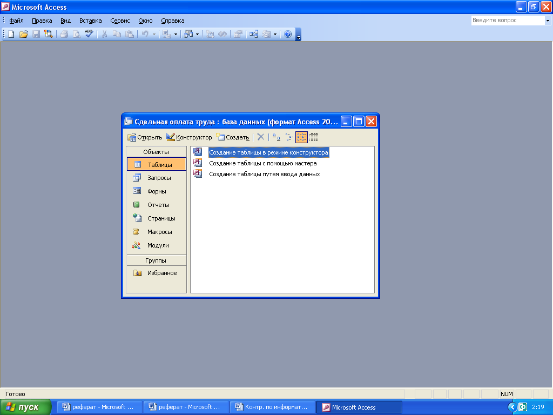
Task: Open the Файл menu
Action: [16, 21]
